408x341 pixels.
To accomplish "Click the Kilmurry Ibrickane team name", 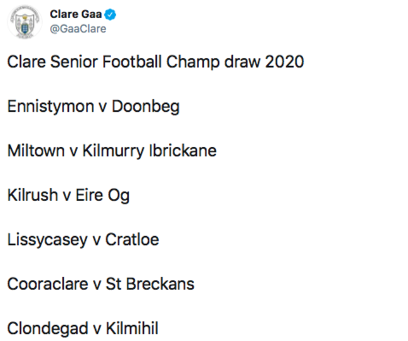I will tap(149, 151).
